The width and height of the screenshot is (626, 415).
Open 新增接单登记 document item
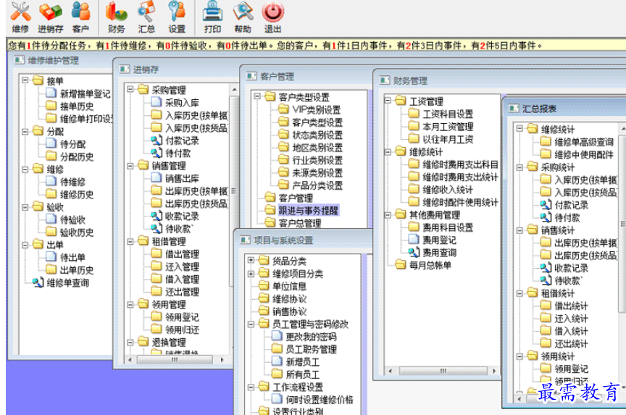pos(78,93)
